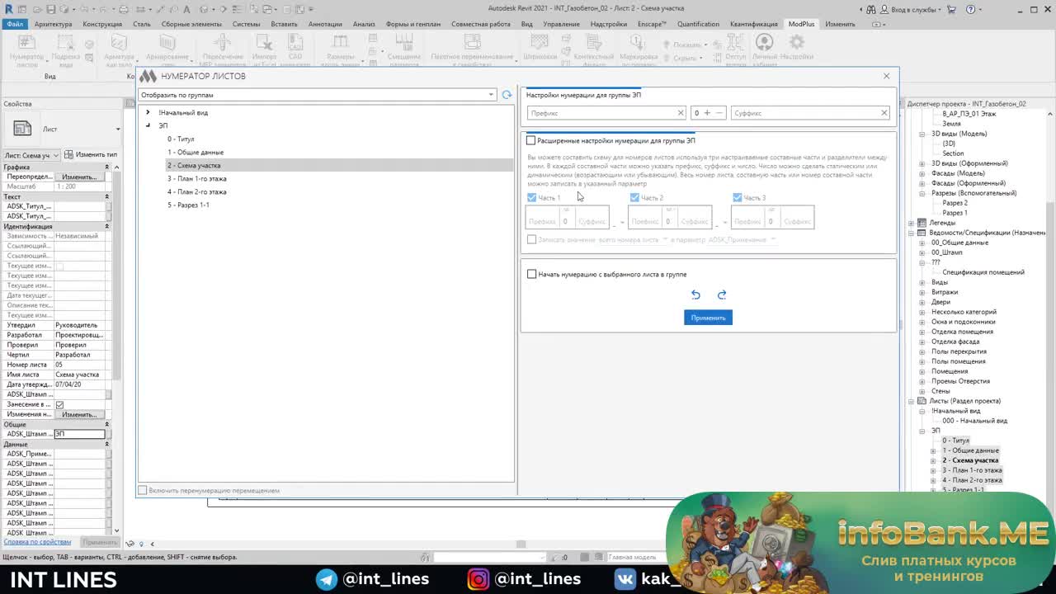Open the Отступ ribbon tool
Viewport: 1056px width, 594px height.
(736, 51)
